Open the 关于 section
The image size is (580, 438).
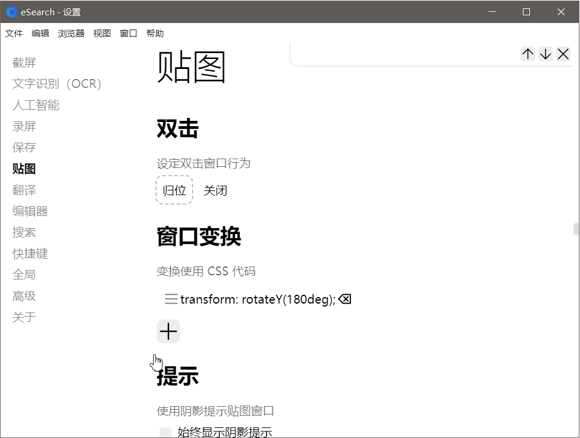24,317
